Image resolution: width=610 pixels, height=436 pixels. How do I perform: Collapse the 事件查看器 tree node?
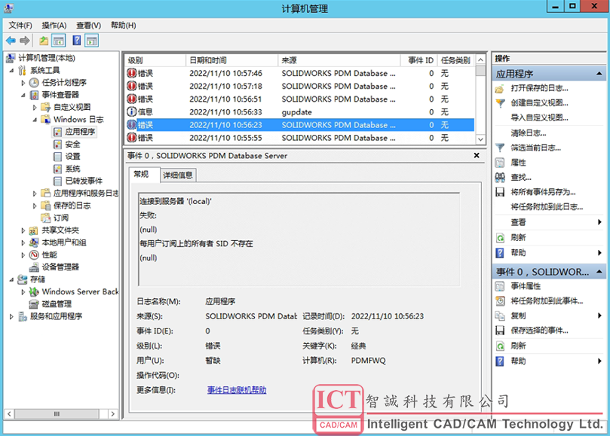point(23,95)
